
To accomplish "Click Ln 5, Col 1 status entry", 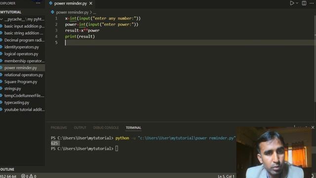I will (x=226, y=176).
